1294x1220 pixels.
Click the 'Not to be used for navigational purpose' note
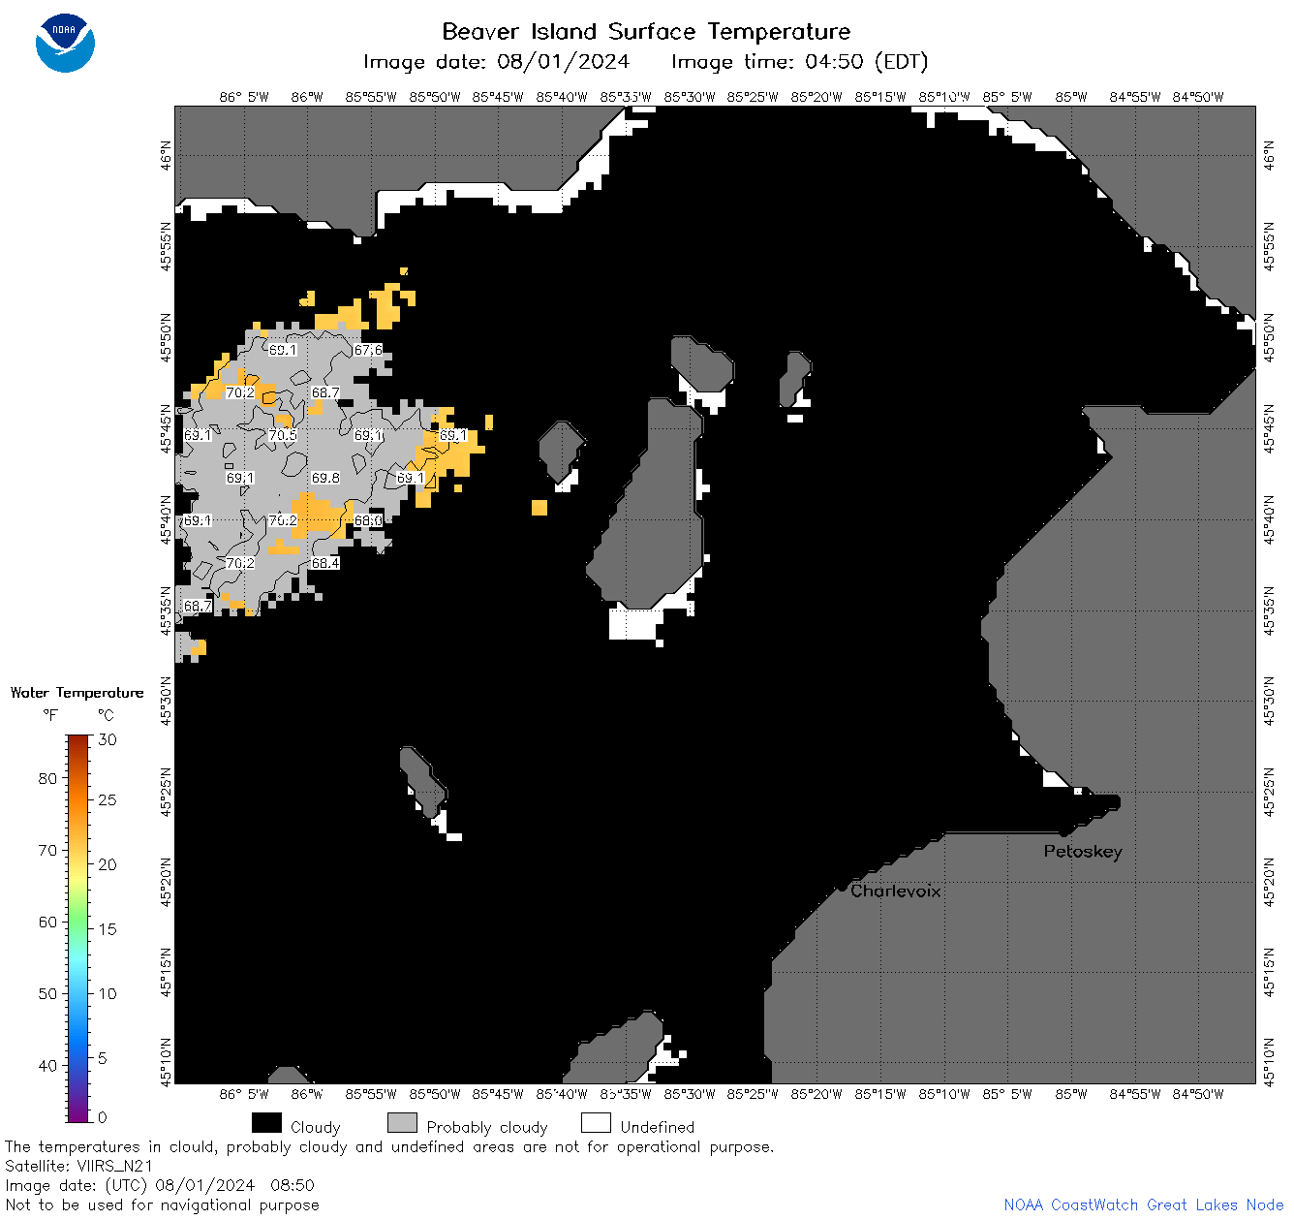point(162,1205)
